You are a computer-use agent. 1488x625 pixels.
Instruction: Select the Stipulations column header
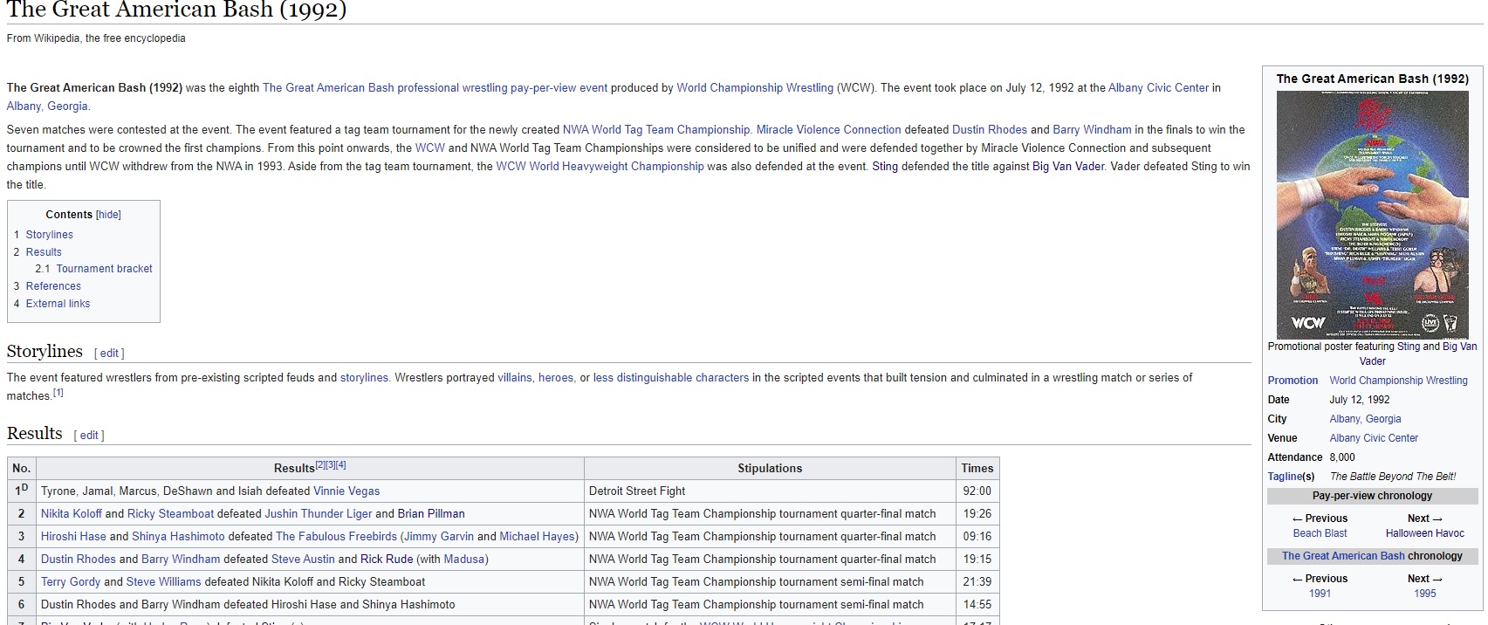(x=770, y=469)
